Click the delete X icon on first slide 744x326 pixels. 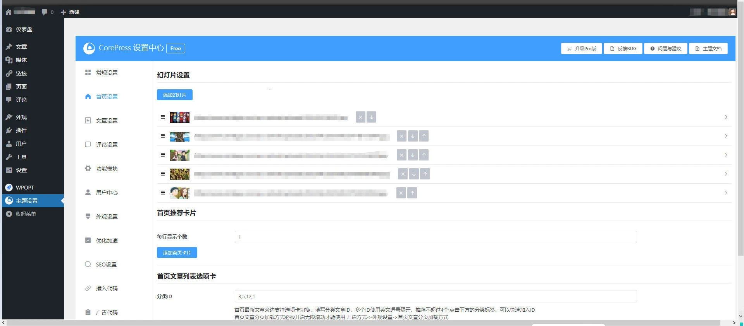click(x=360, y=117)
